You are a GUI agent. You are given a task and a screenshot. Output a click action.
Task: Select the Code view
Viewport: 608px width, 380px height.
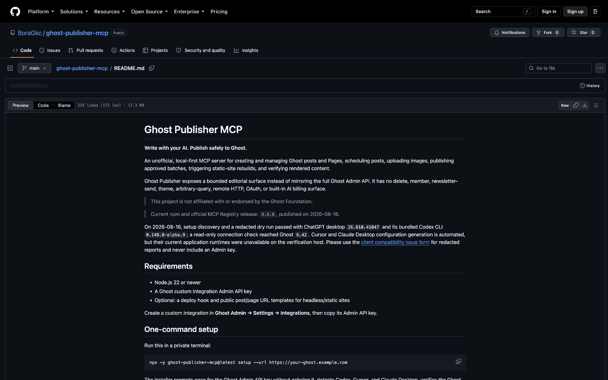point(43,105)
